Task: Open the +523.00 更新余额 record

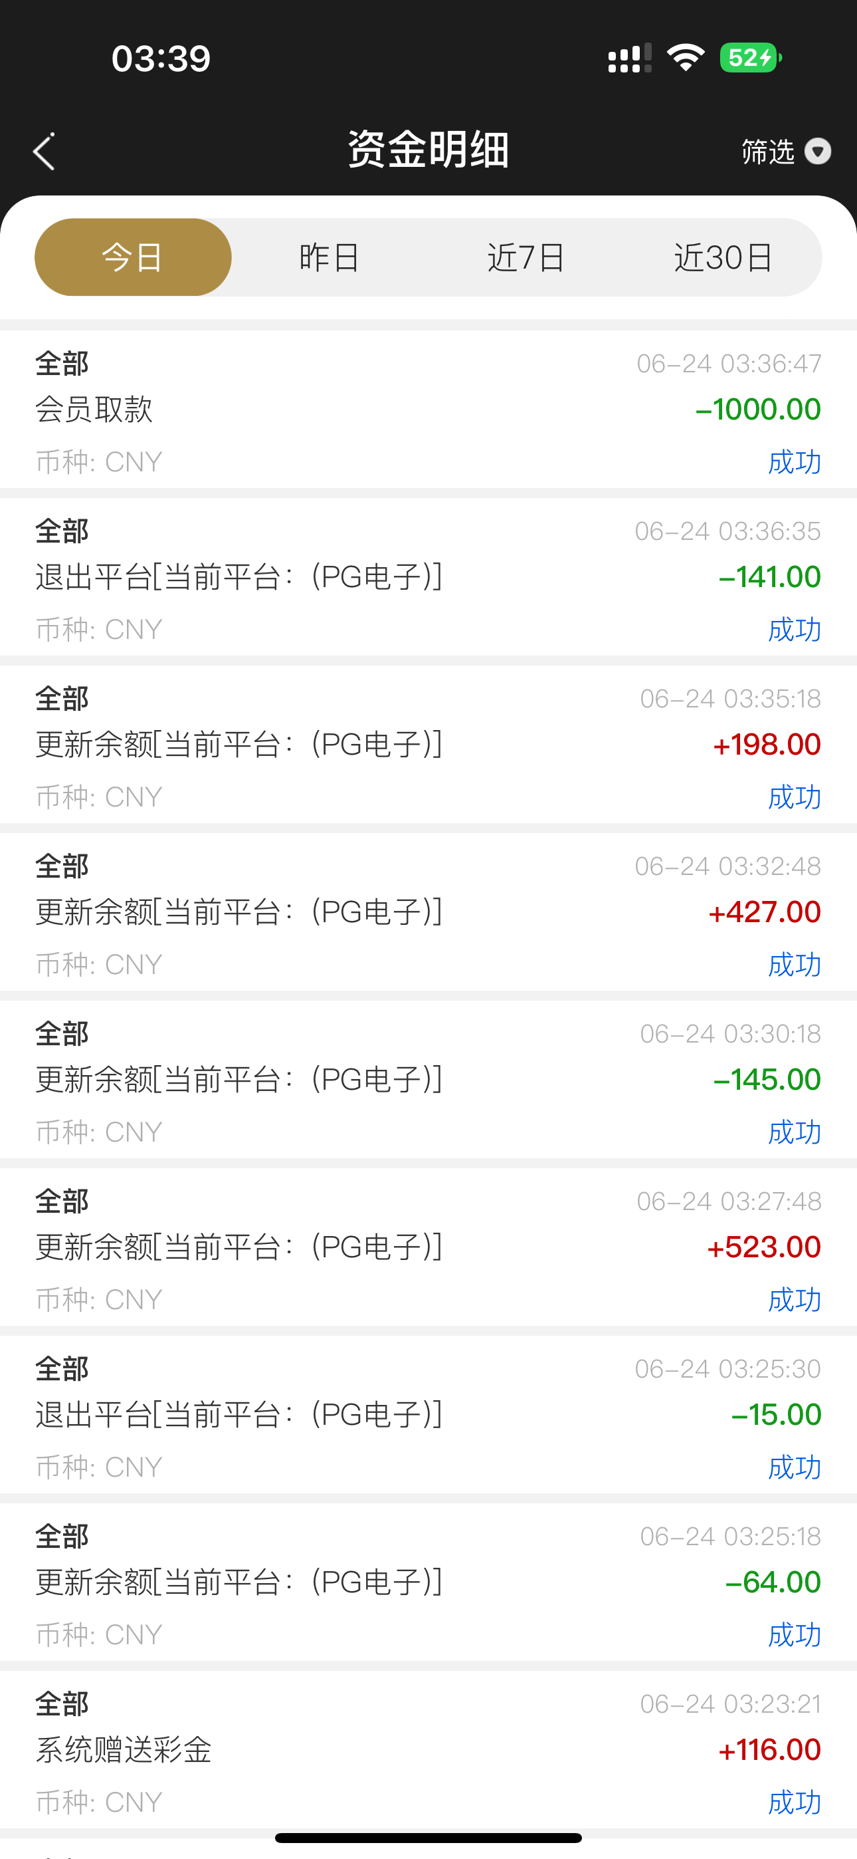Action: pyautogui.click(x=428, y=1247)
